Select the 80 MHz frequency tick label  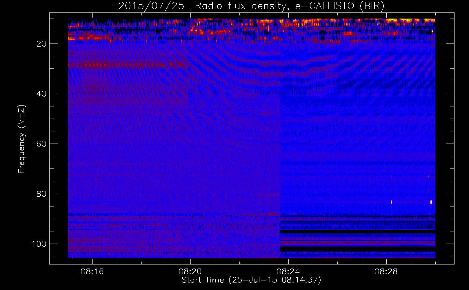click(x=41, y=194)
